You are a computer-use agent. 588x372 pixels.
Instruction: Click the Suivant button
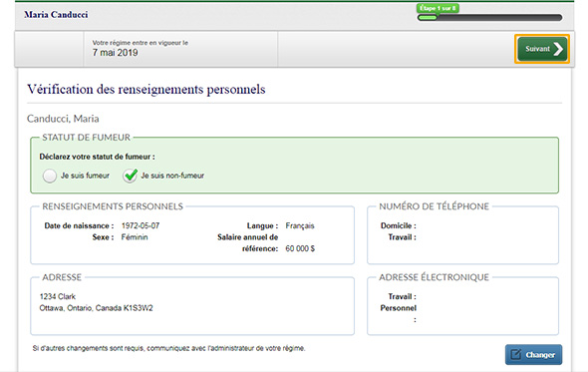pyautogui.click(x=542, y=49)
